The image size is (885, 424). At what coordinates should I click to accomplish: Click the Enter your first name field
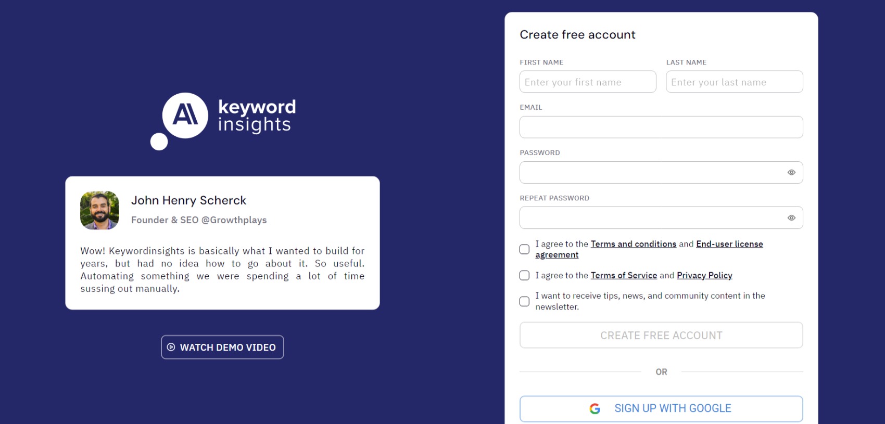(x=587, y=82)
